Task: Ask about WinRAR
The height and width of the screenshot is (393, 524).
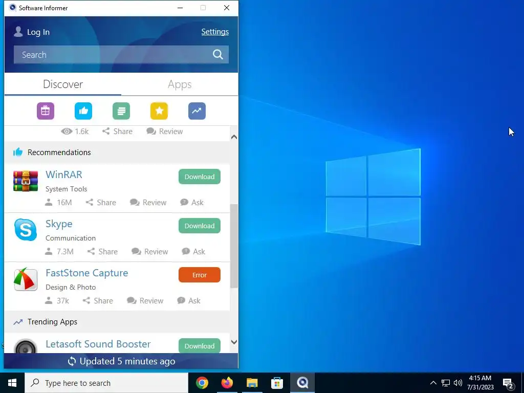Action: point(192,203)
